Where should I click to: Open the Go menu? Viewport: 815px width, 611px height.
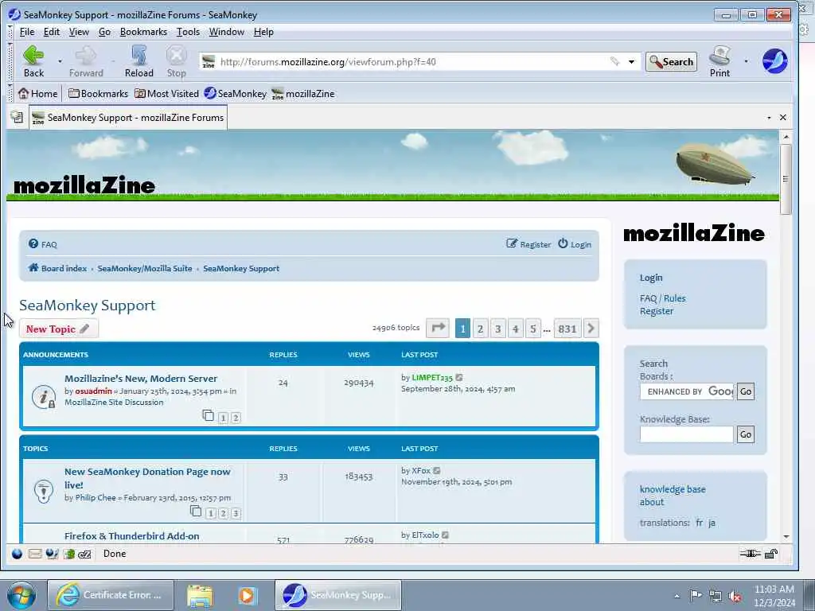[x=104, y=32]
